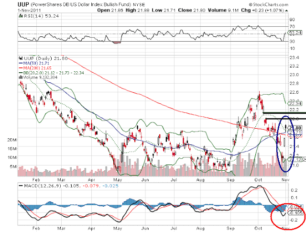The width and height of the screenshot is (306, 232).
Task: Click the -0.079 MACD signal value
Action: [x=91, y=186]
